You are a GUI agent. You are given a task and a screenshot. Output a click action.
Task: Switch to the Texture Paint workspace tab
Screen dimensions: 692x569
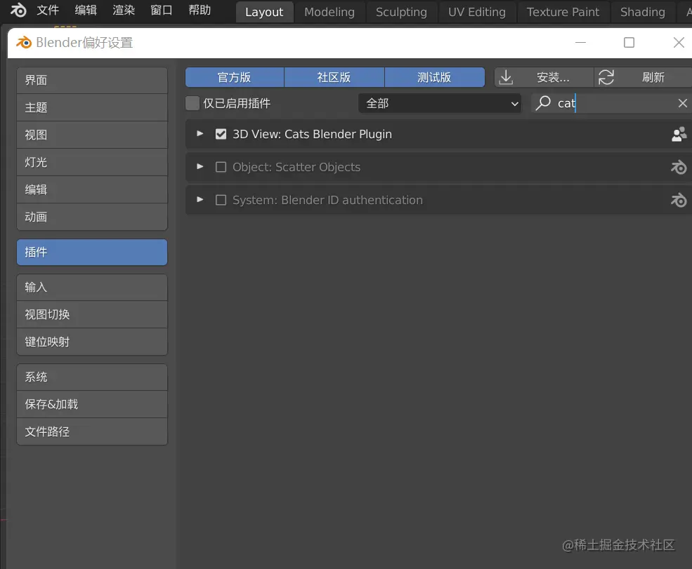tap(563, 12)
